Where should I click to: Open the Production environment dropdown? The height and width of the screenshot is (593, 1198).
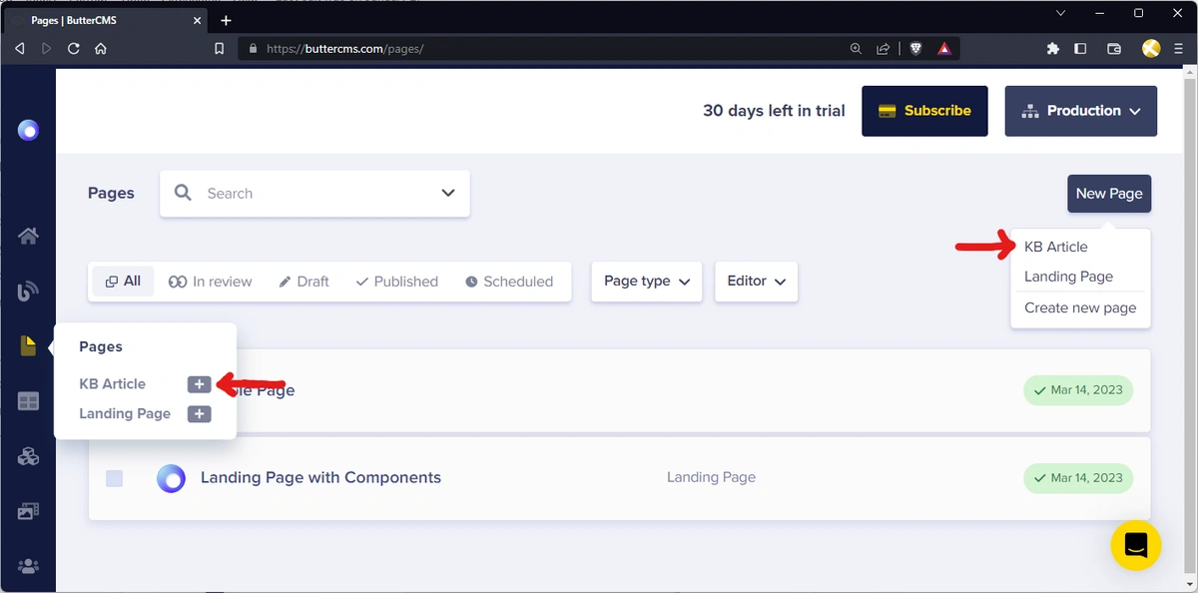click(x=1081, y=111)
